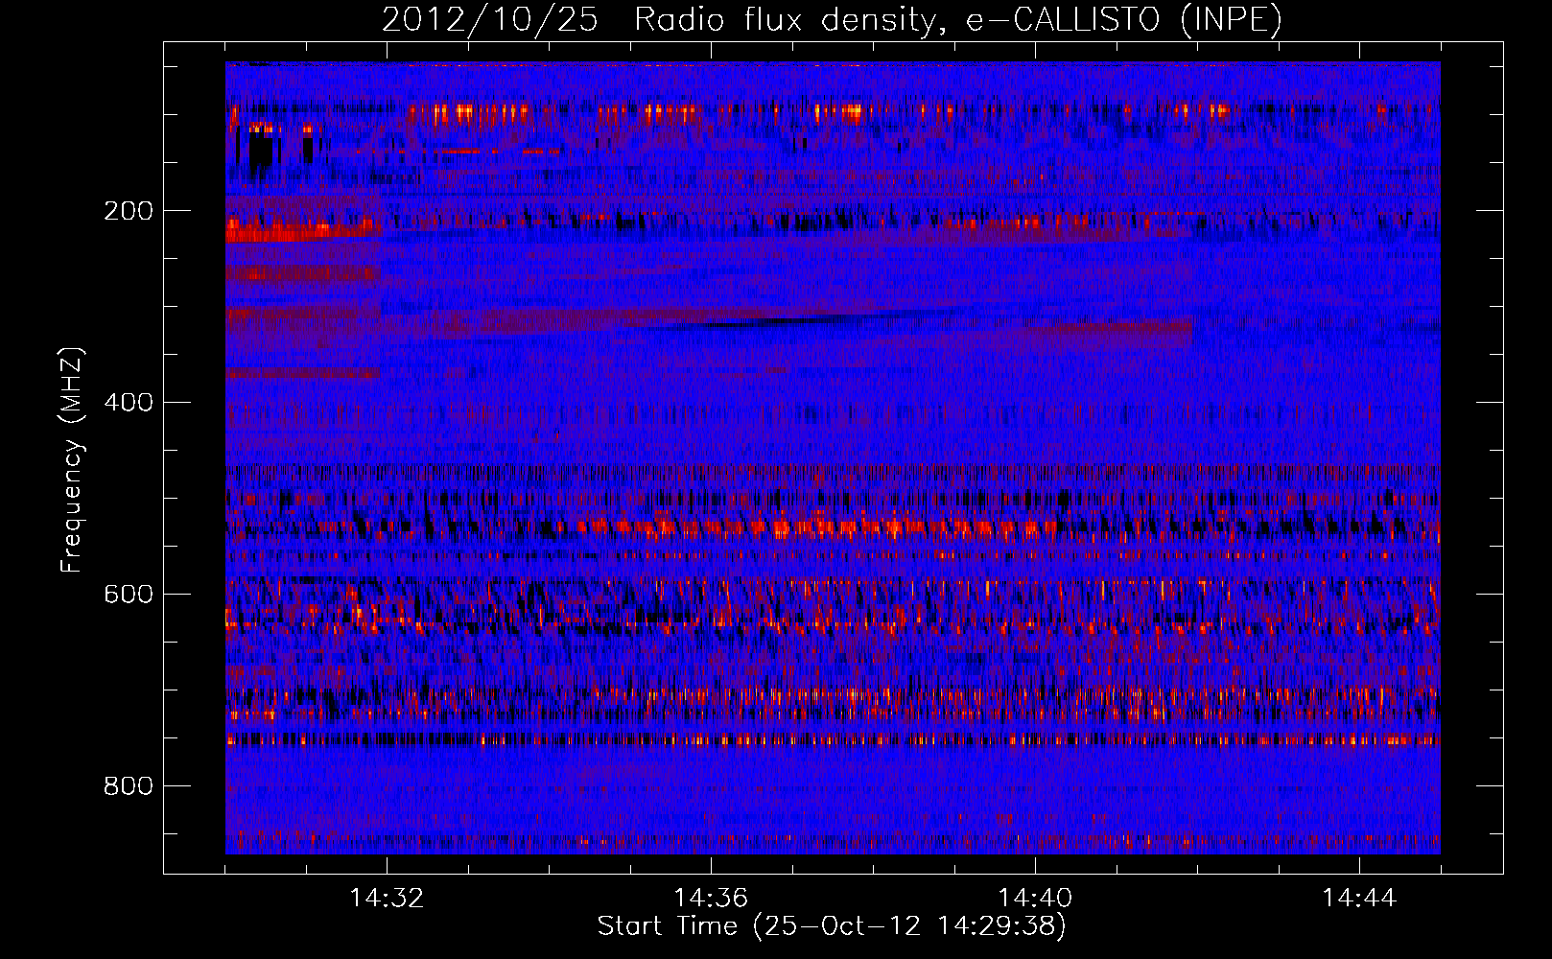Viewport: 1552px width, 959px height.
Task: Click the 400 frequency tick label
Action: [x=129, y=403]
